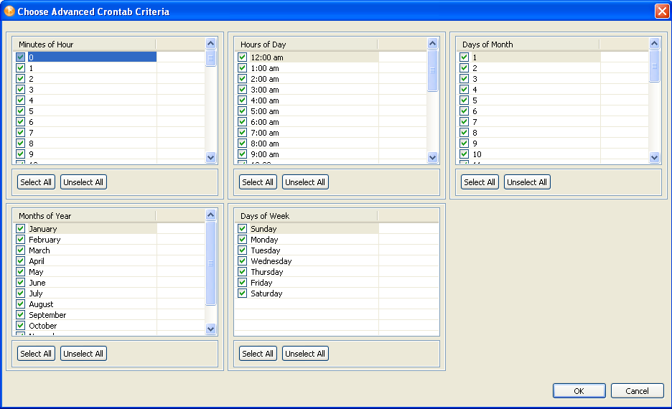This screenshot has width=672, height=409.
Task: Select the Monday row
Action: click(x=337, y=240)
